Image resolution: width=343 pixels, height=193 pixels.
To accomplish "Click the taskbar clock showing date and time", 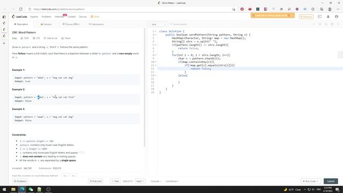I will coord(327,189).
